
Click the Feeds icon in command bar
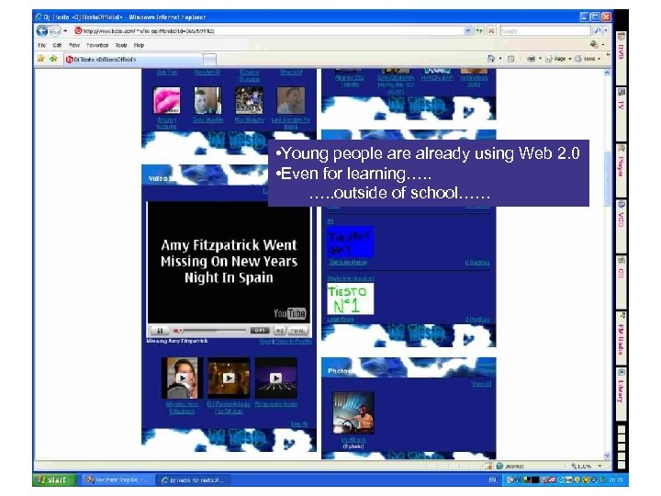[511, 59]
